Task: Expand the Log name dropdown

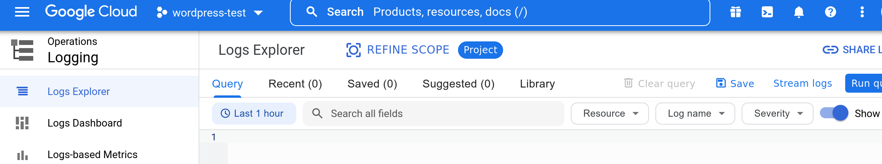Action: 695,114
